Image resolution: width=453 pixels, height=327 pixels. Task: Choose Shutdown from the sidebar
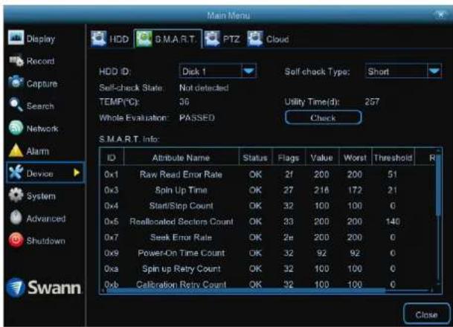click(46, 241)
